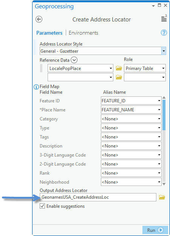Open the Primary Table role dropdown
The image size is (170, 236).
pos(145,68)
